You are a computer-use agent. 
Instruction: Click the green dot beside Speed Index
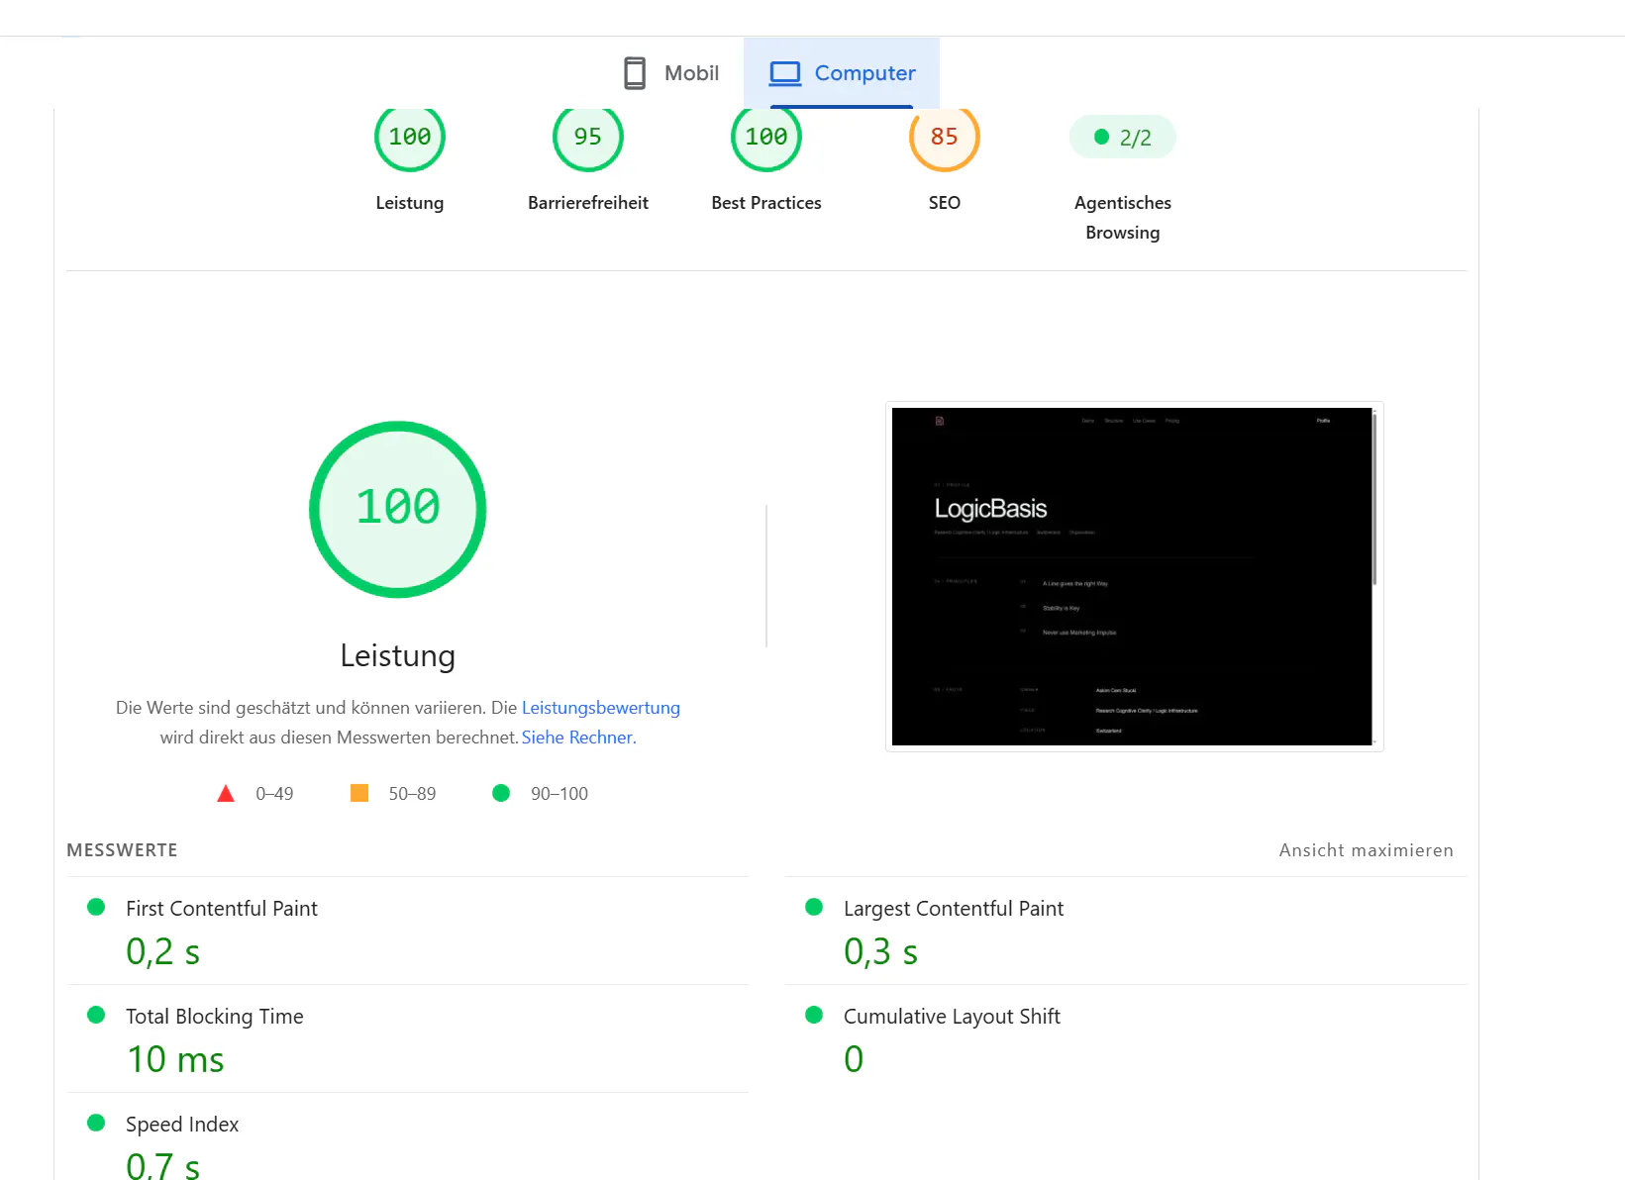pos(96,1123)
